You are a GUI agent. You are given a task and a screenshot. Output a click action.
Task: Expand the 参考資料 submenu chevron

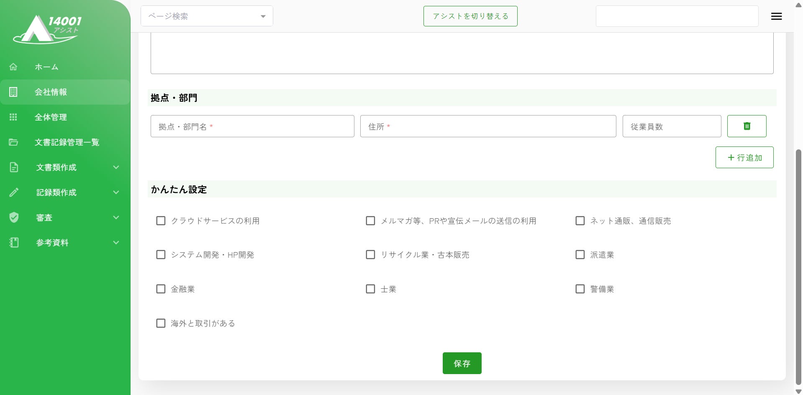[x=116, y=243]
